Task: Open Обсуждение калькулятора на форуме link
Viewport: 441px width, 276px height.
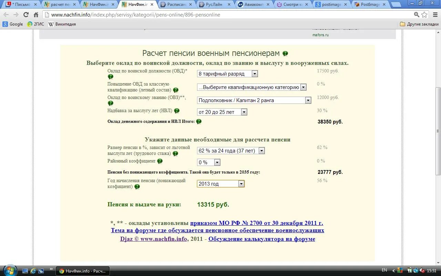Action: 261,238
